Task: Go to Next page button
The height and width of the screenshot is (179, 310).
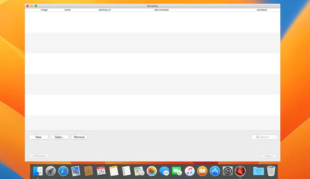Action: pyautogui.click(x=269, y=156)
